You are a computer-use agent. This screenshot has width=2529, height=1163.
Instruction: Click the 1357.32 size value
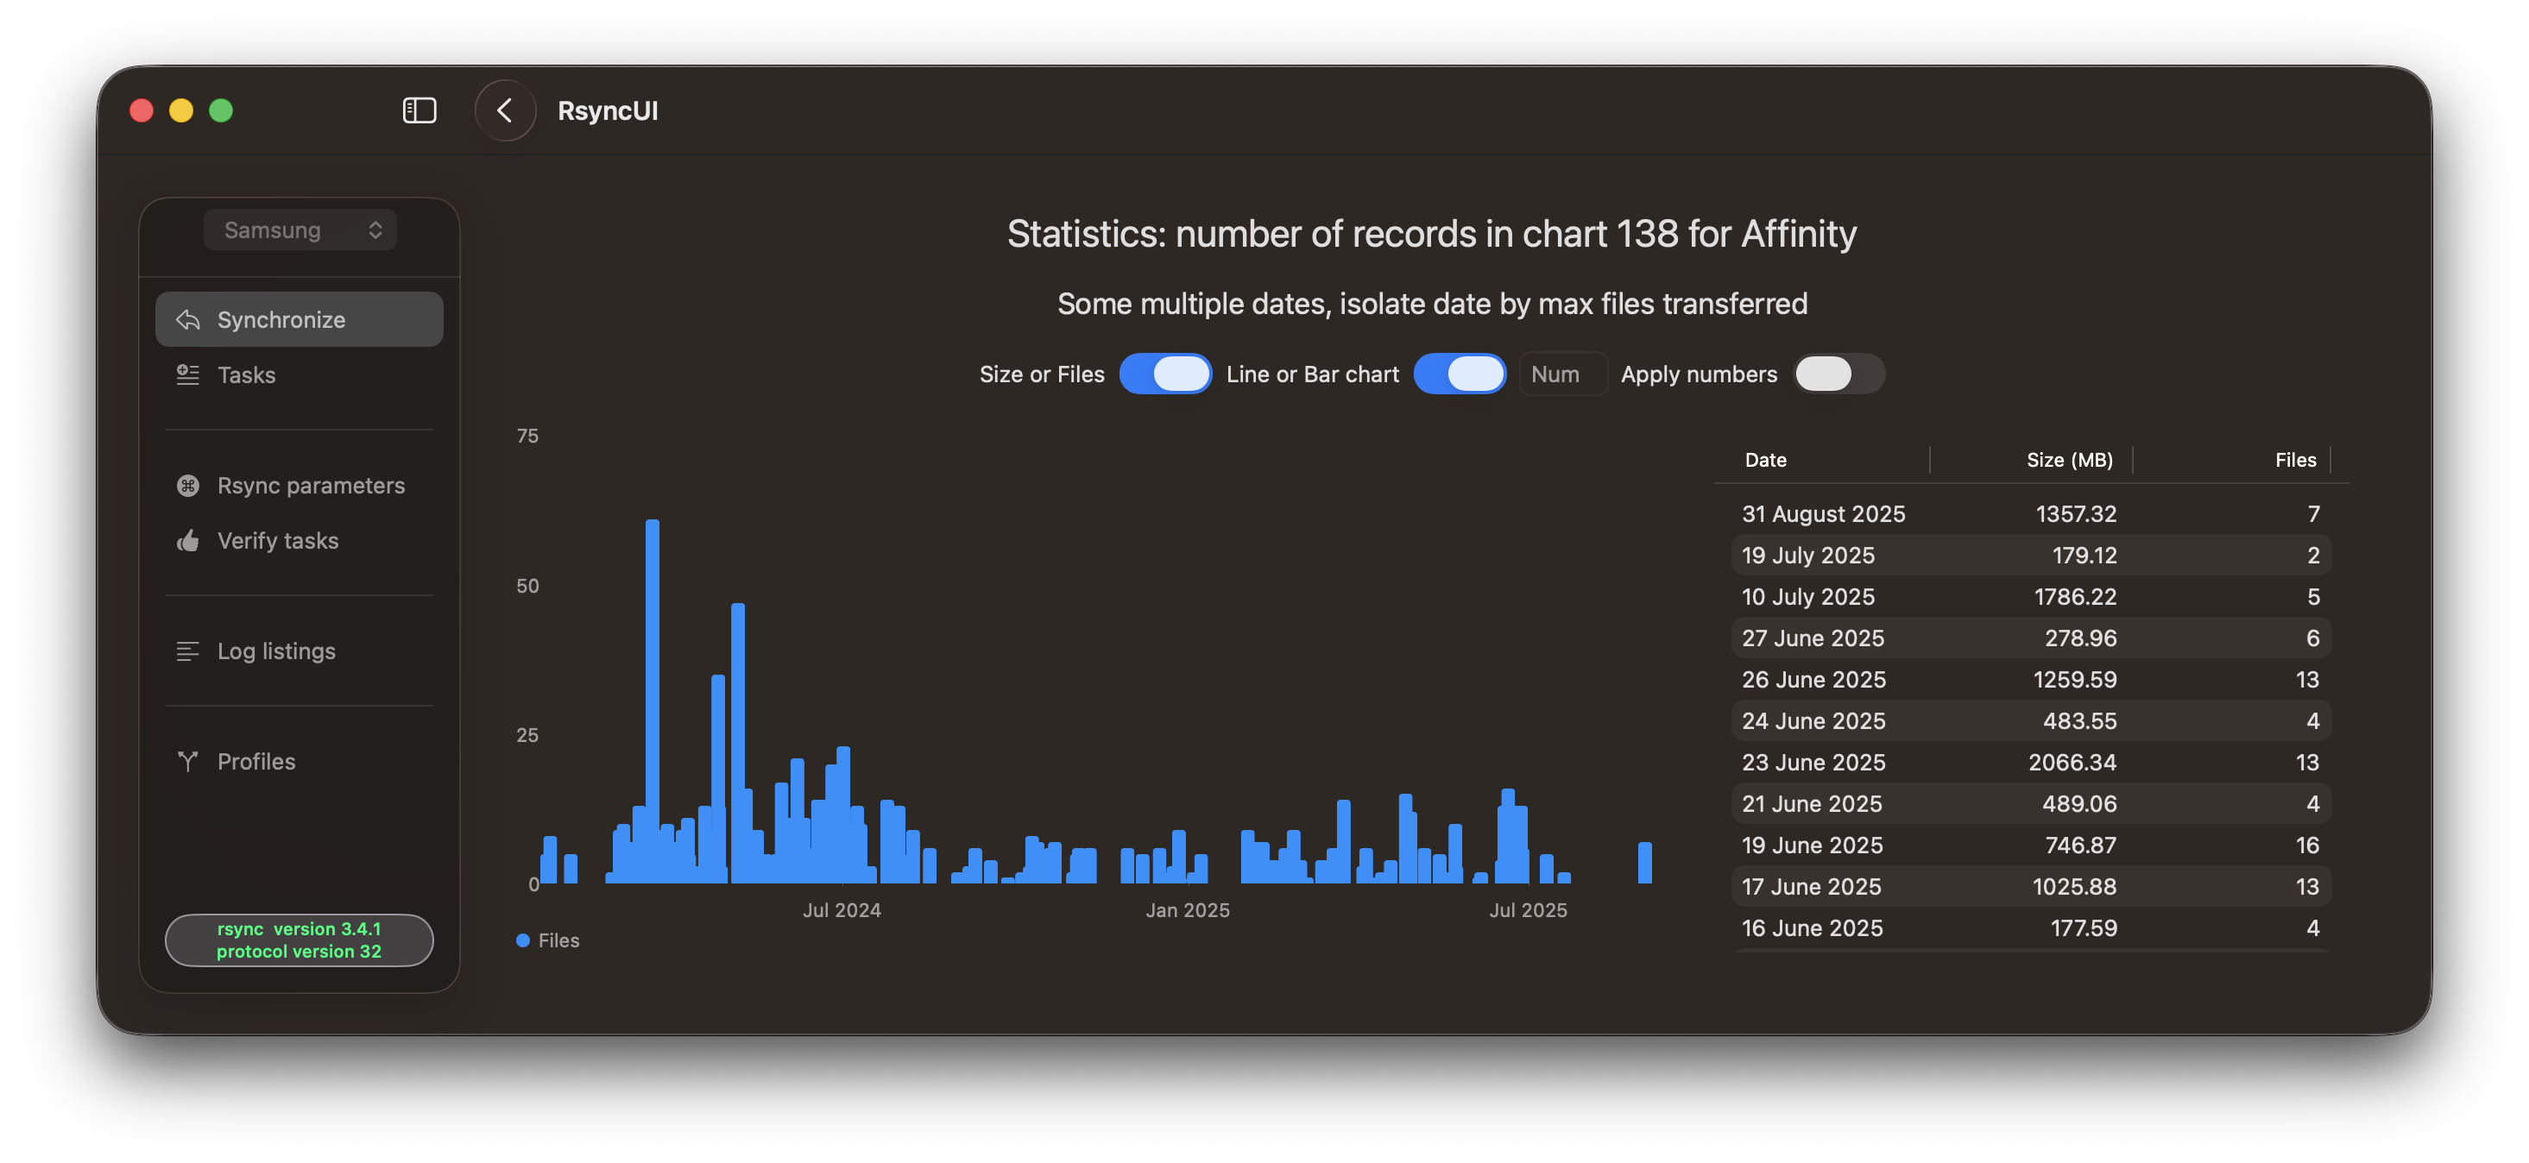(2076, 514)
